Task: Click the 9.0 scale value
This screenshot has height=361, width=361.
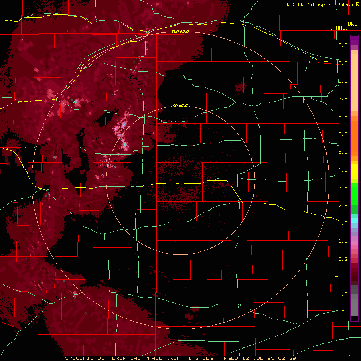Action: pos(343,63)
